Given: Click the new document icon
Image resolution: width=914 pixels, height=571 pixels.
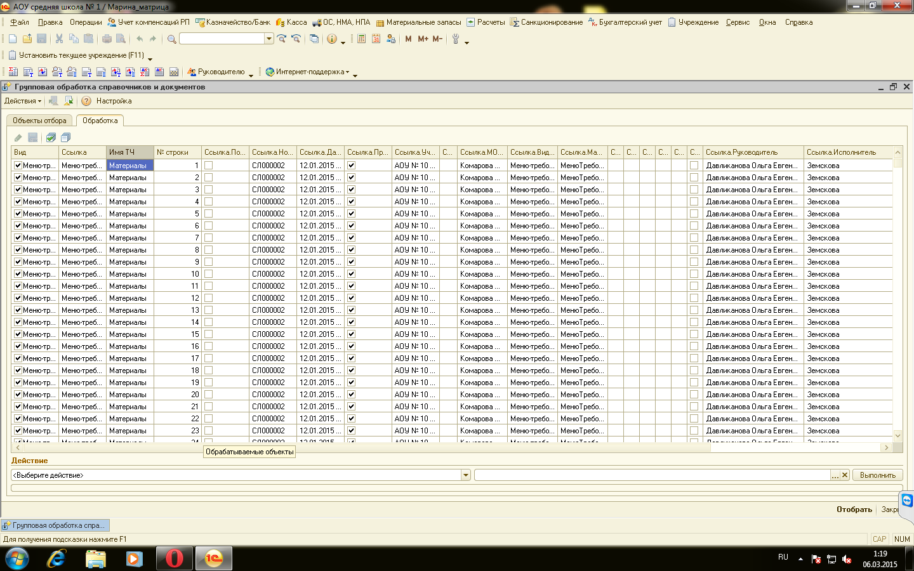Looking at the screenshot, I should coord(13,39).
